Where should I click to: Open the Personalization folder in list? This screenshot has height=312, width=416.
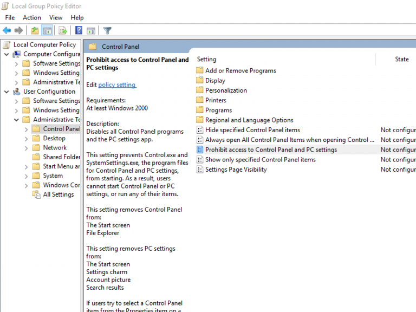[226, 90]
